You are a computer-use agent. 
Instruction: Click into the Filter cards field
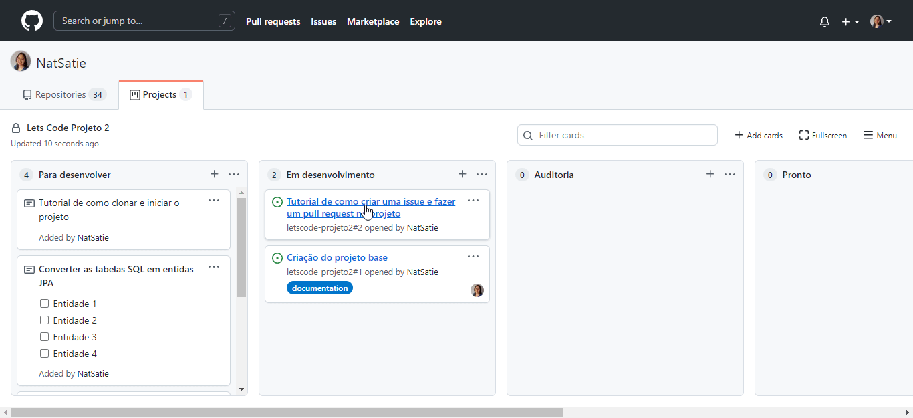click(618, 135)
